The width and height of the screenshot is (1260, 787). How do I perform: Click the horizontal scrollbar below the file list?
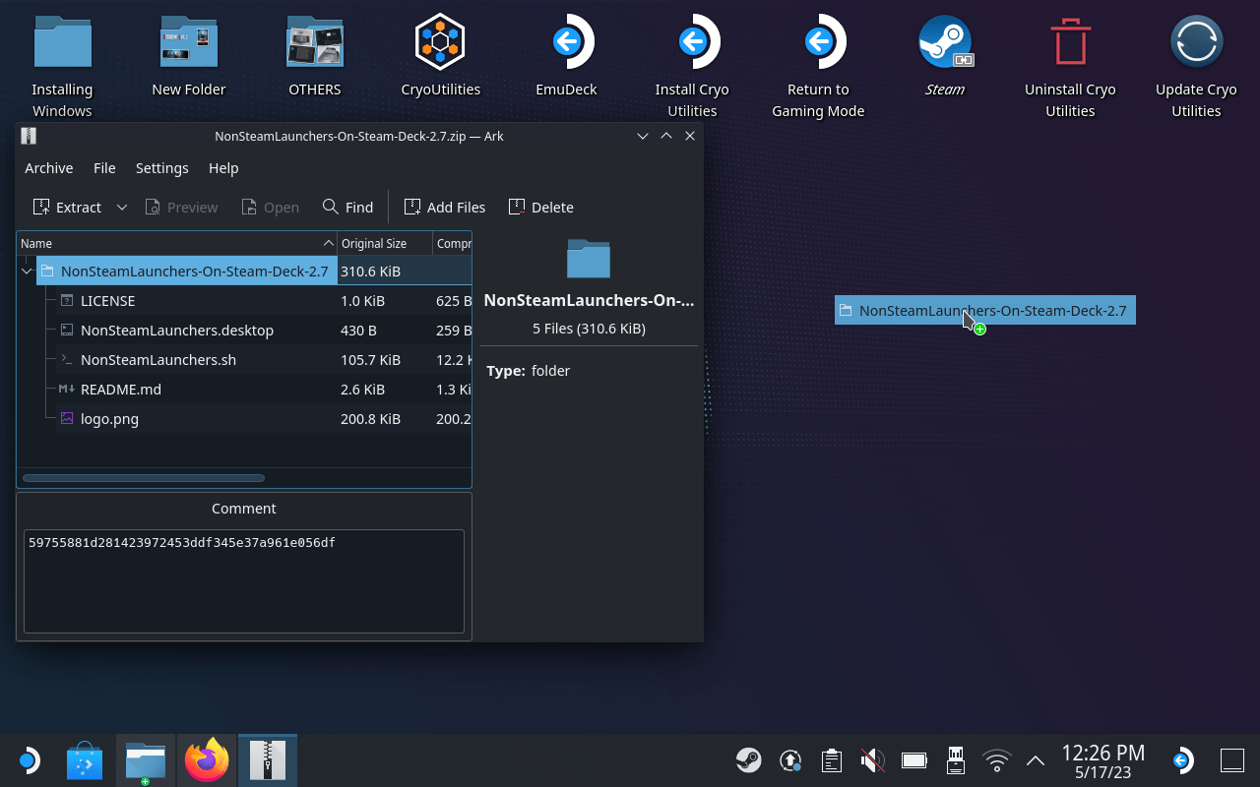point(144,477)
